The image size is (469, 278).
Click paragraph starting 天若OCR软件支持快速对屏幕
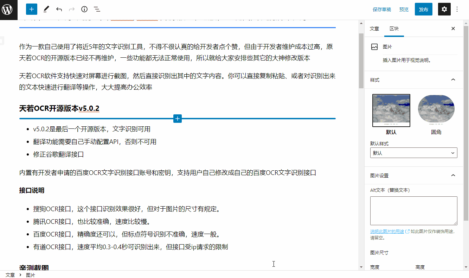click(x=177, y=82)
